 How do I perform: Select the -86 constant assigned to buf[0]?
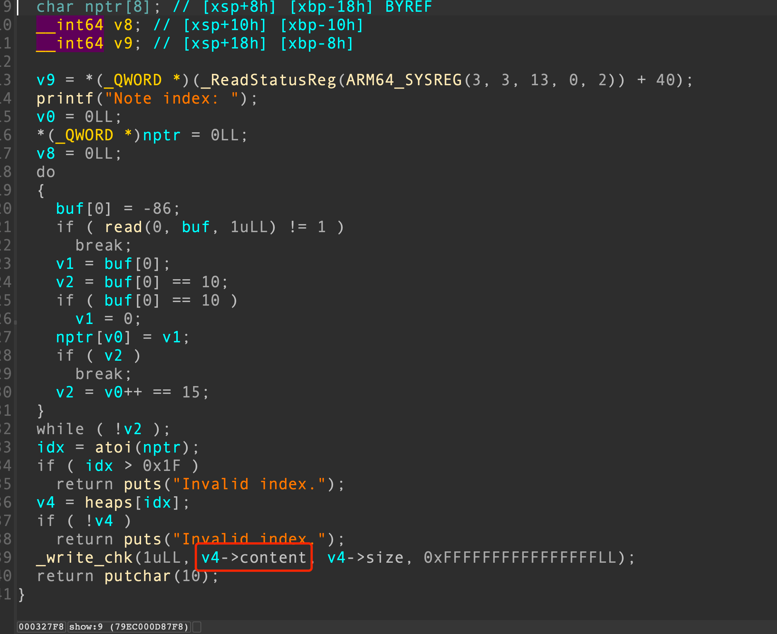[x=157, y=209]
